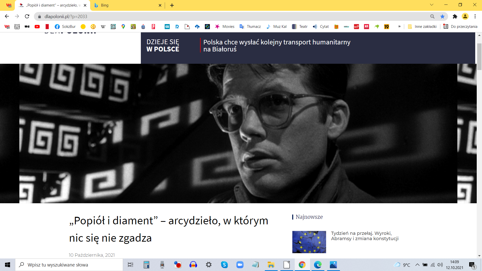This screenshot has width=482, height=271.
Task: Open the Windows Settings gear in the taskbar
Action: point(209,265)
